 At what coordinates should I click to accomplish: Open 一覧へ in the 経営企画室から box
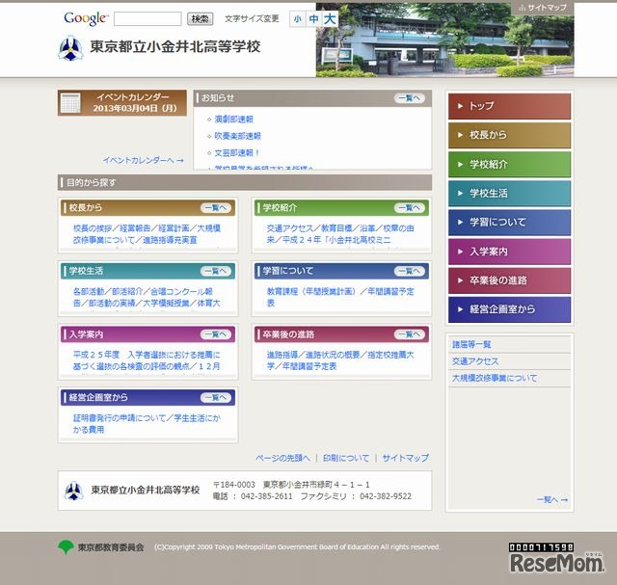pyautogui.click(x=215, y=398)
